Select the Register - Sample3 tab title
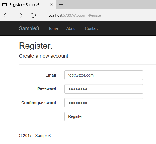 pos(24,5)
